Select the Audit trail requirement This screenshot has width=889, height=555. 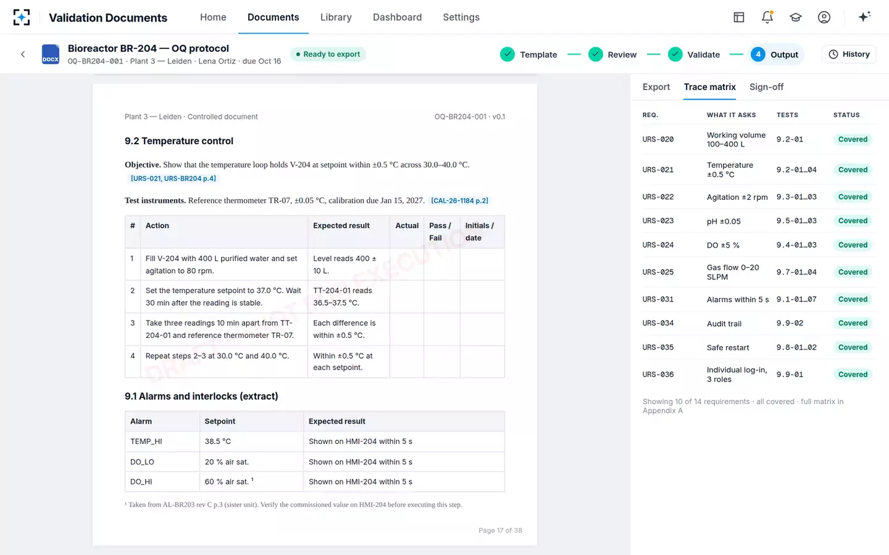tap(724, 323)
